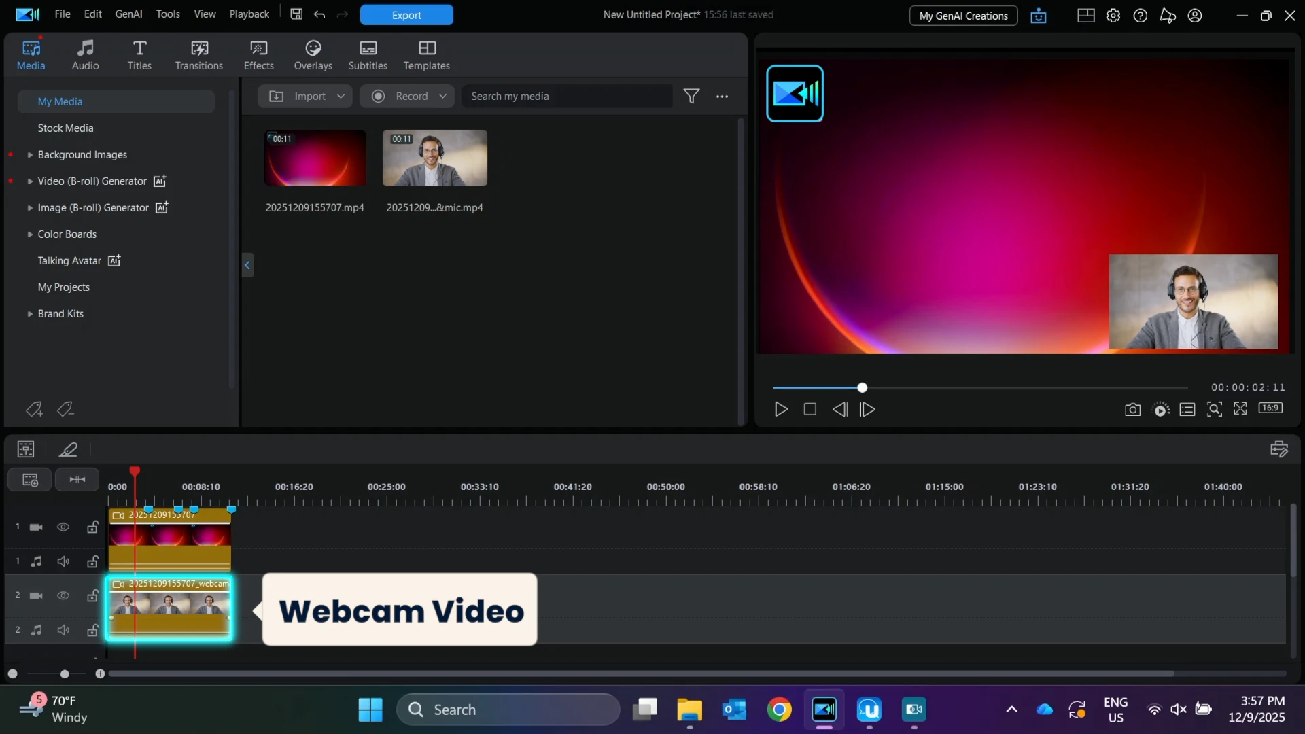Open the Transitions room tab
The width and height of the screenshot is (1305, 734).
coord(198,55)
